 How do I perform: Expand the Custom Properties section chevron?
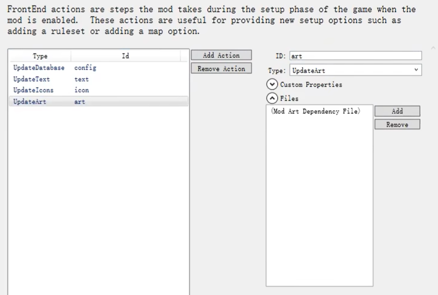[x=273, y=85]
